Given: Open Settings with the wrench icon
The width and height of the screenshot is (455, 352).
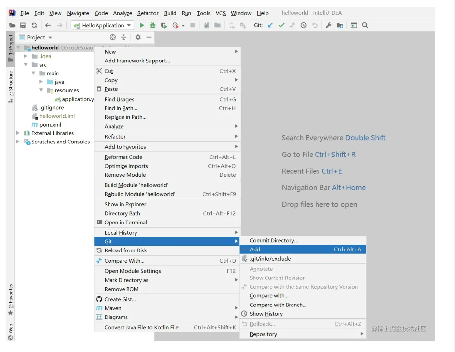Looking at the screenshot, I should pyautogui.click(x=329, y=25).
